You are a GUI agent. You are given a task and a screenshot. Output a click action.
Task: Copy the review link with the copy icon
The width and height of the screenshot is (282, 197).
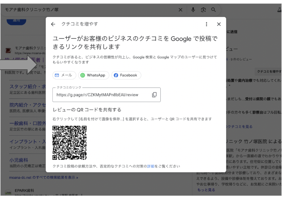point(154,95)
